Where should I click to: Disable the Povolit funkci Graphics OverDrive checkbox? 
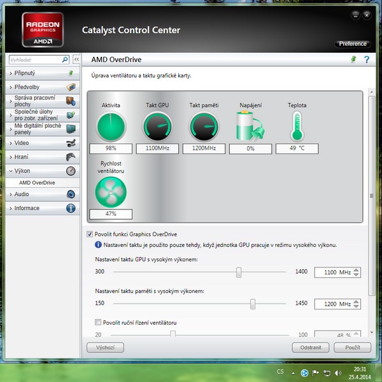pyautogui.click(x=89, y=234)
